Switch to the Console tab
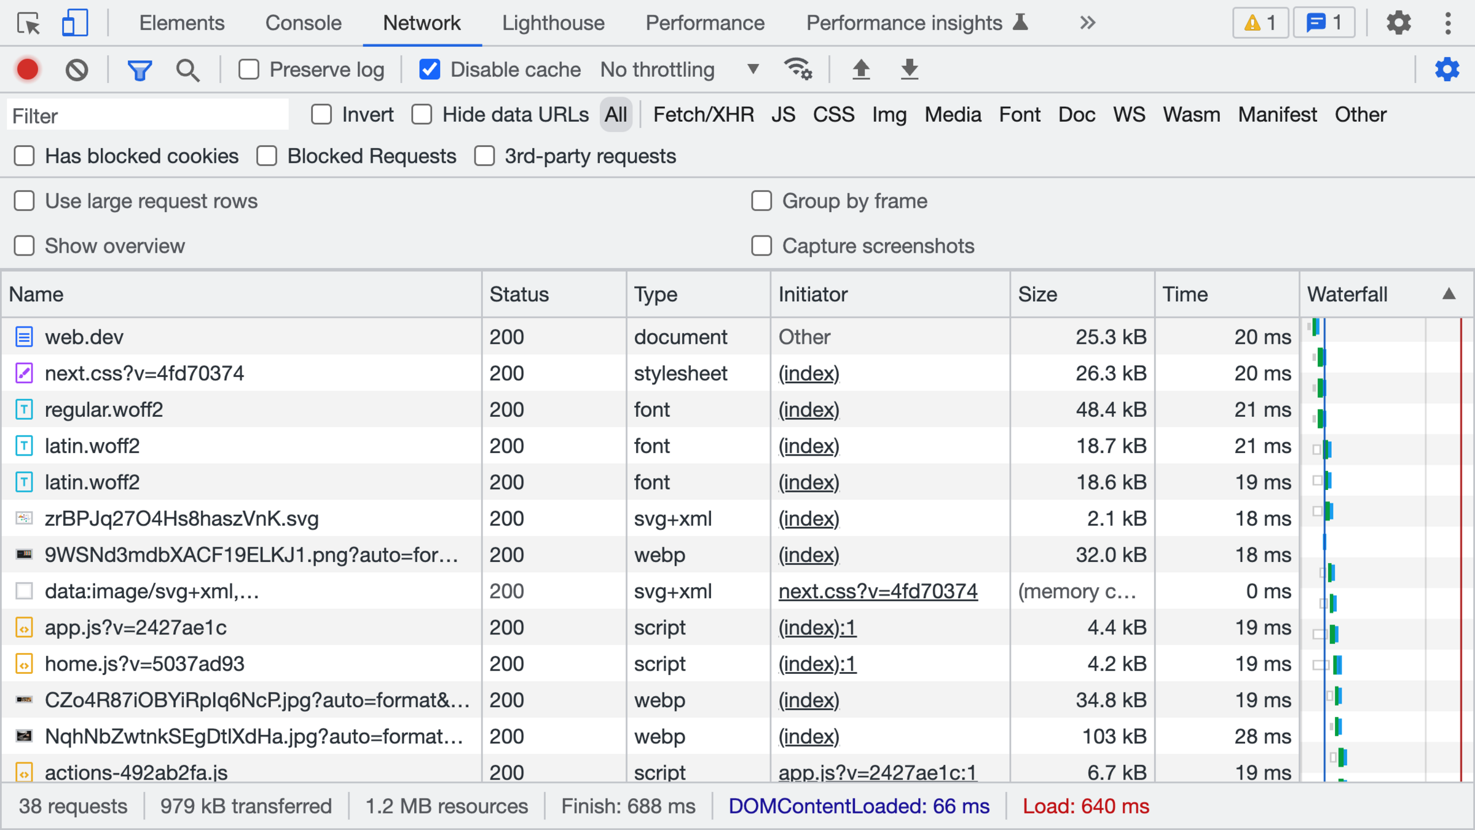 [x=303, y=23]
